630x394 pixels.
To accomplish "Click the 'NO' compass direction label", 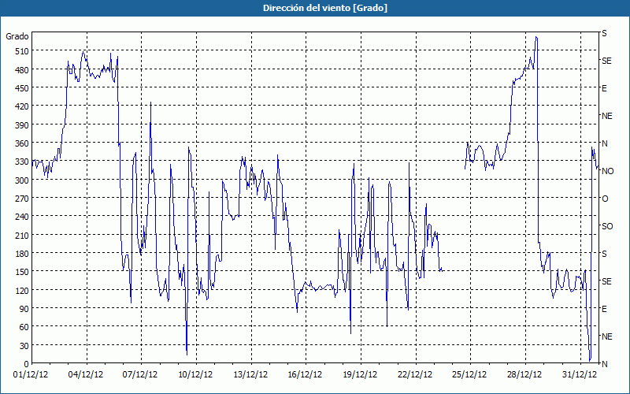I will (x=607, y=171).
